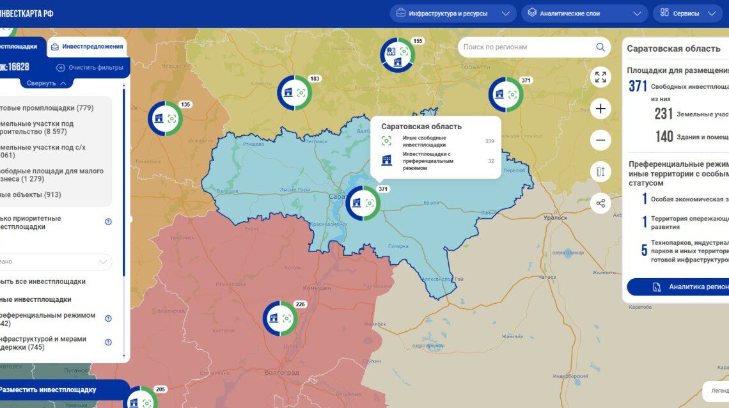The width and height of the screenshot is (729, 408).
Task: Click the clear filters X icon
Action: (60, 68)
